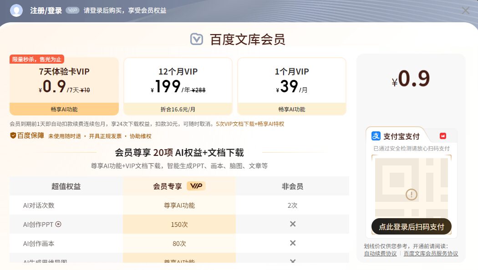Close the membership dialog

465,10
